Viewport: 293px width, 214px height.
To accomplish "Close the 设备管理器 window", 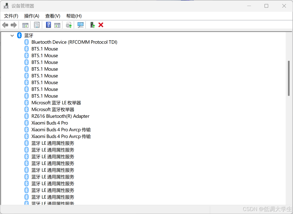I will pyautogui.click(x=284, y=6).
